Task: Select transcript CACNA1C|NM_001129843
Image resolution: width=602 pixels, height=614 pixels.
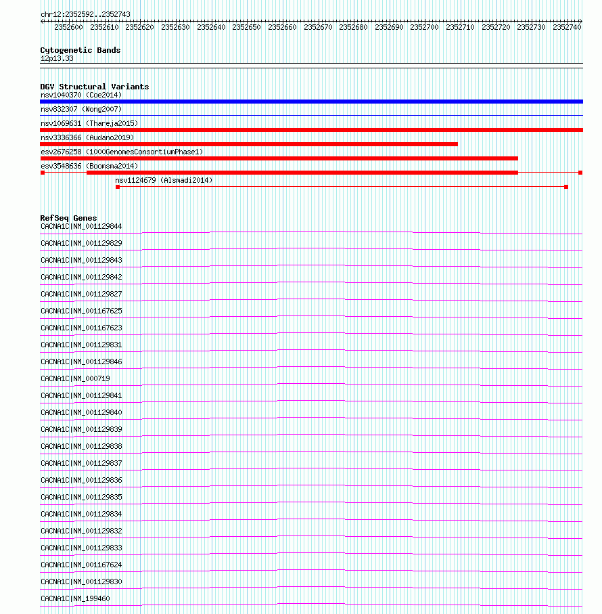Action: click(x=81, y=261)
